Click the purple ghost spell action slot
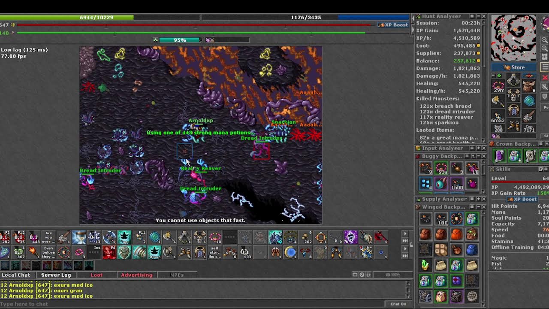 click(x=351, y=237)
